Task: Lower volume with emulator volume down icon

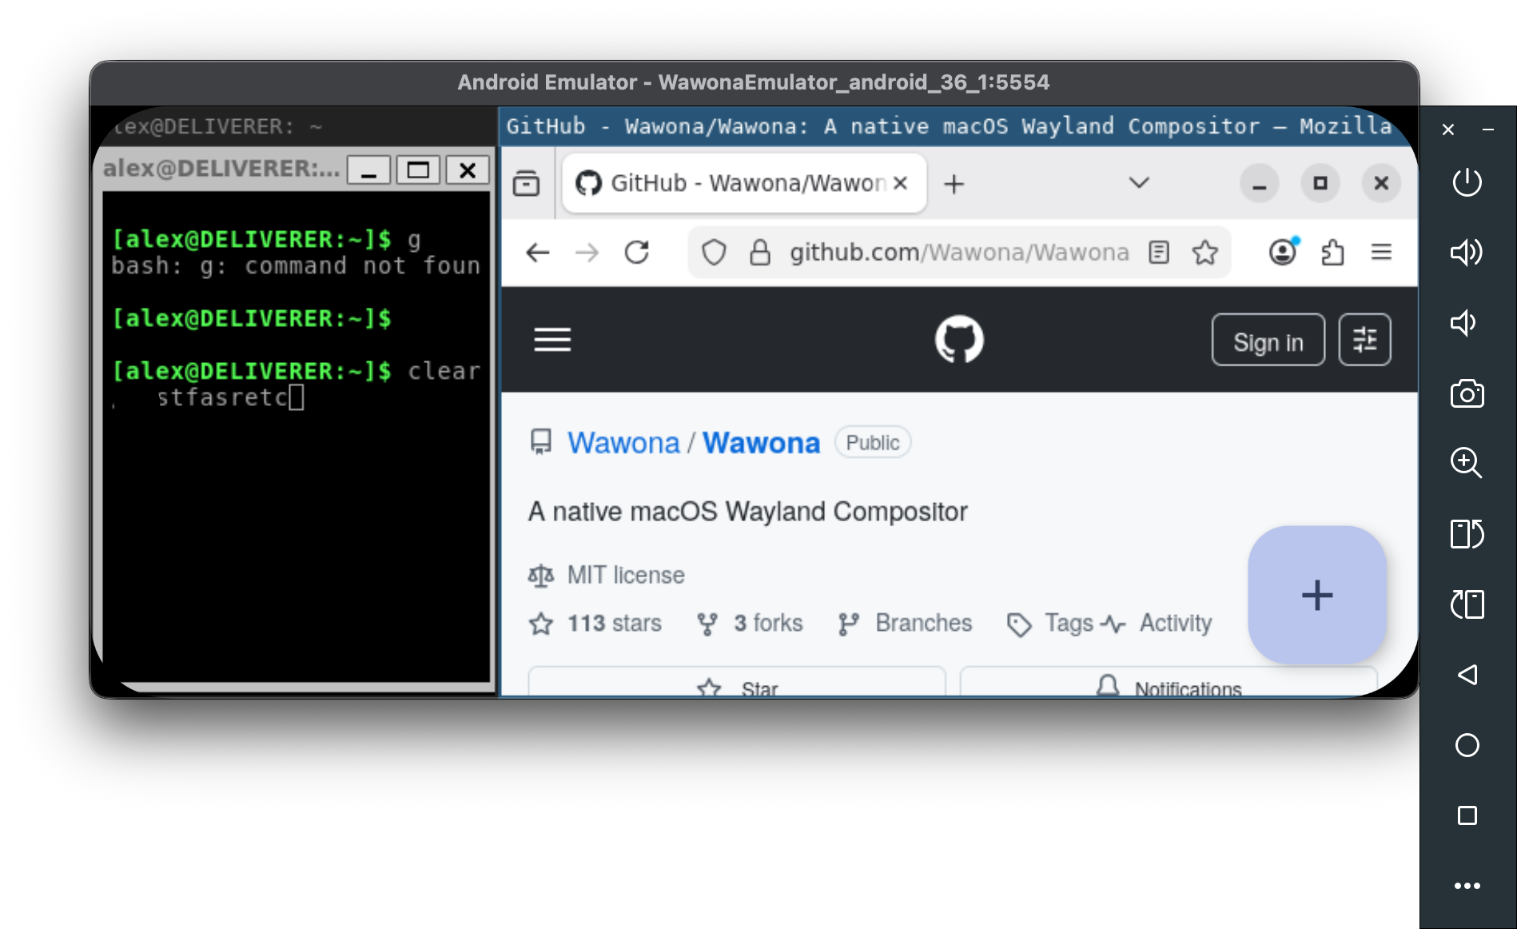Action: (1463, 323)
